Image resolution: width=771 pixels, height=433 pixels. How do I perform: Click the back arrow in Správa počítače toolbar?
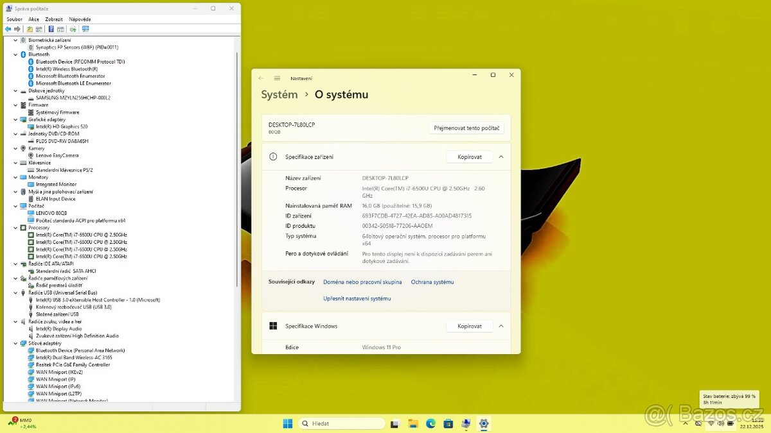(8, 28)
